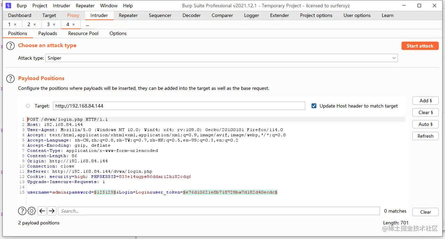Image resolution: width=445 pixels, height=239 pixels.
Task: Toggle Update Host header to match target
Action: click(x=314, y=106)
